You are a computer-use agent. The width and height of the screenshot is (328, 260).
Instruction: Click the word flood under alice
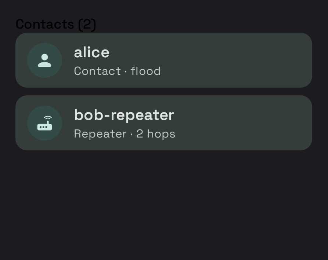point(146,71)
